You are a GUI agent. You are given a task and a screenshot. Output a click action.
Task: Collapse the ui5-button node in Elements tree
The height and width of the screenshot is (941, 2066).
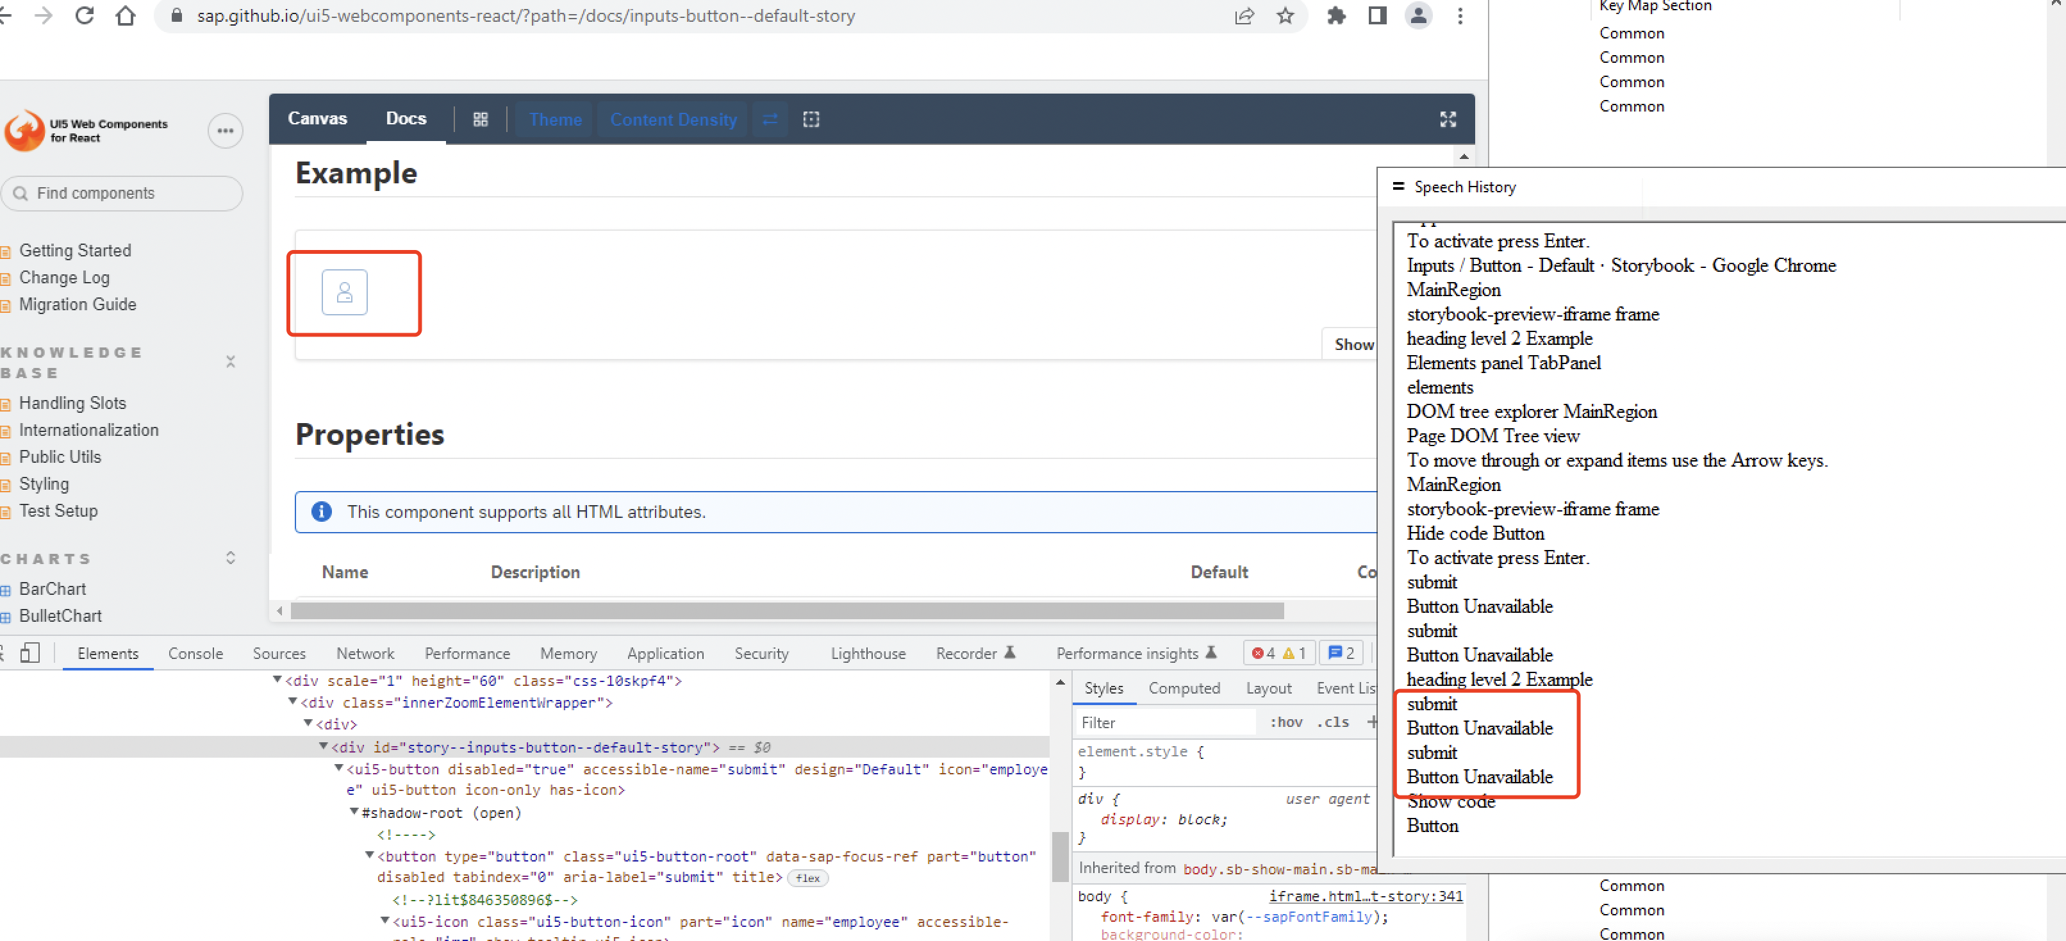(x=338, y=769)
